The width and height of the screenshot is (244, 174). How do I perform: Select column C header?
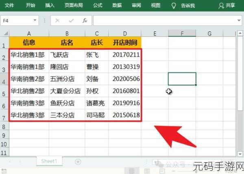point(97,33)
